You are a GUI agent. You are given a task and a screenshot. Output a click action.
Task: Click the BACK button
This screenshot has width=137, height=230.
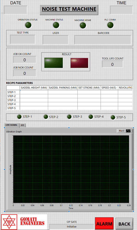[x=124, y=224]
